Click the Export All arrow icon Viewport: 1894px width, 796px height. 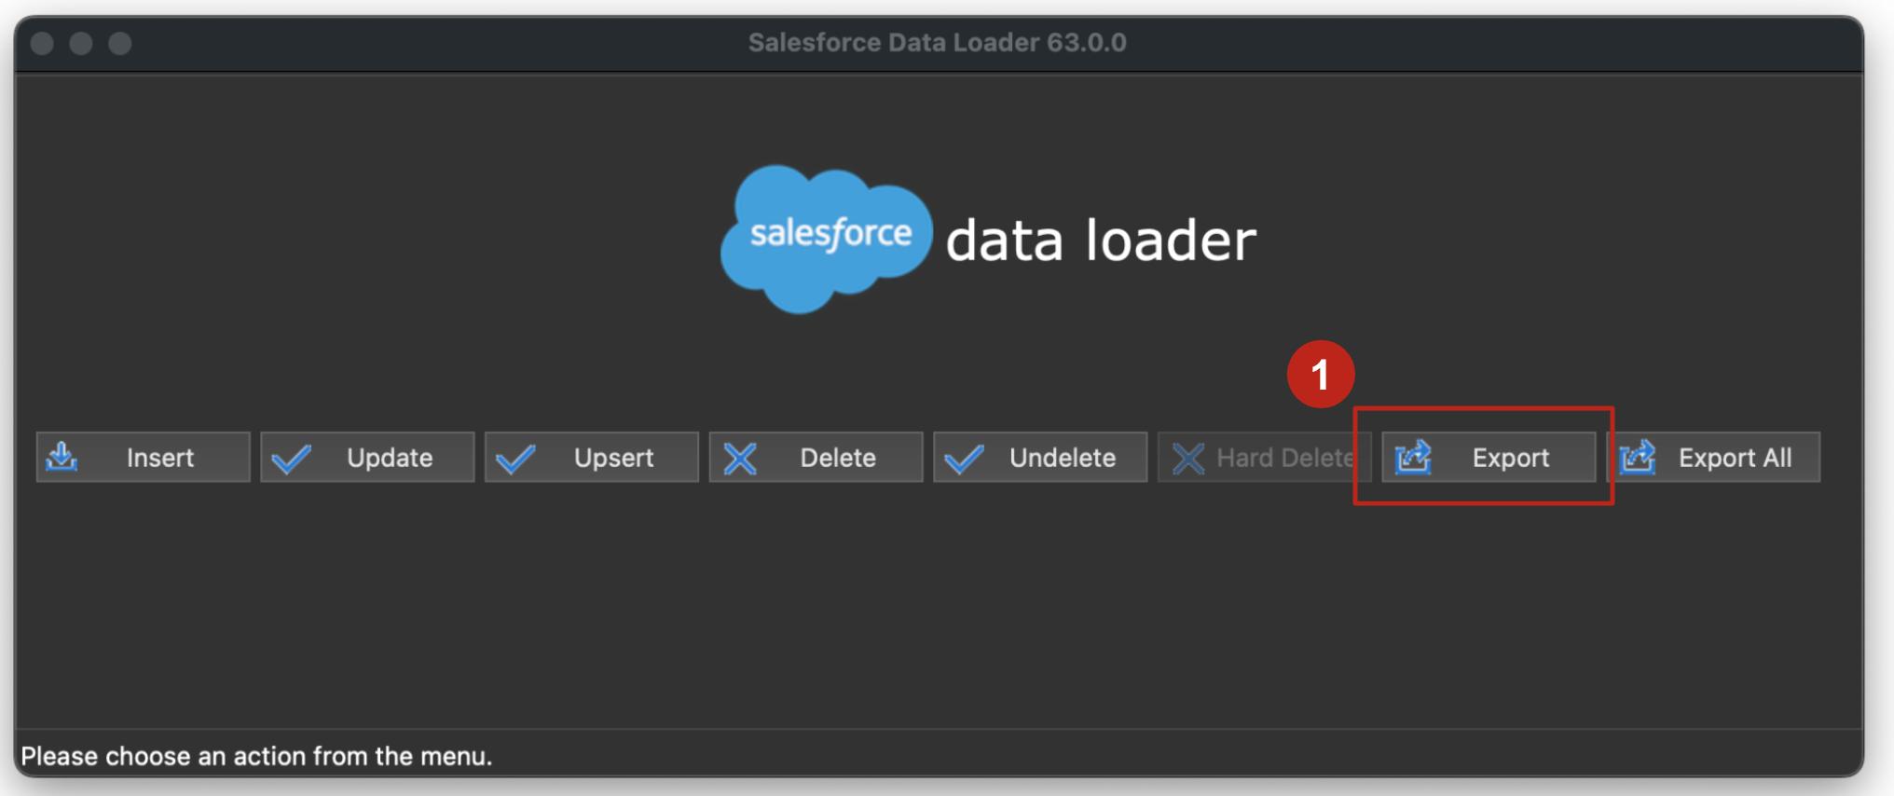tap(1638, 457)
